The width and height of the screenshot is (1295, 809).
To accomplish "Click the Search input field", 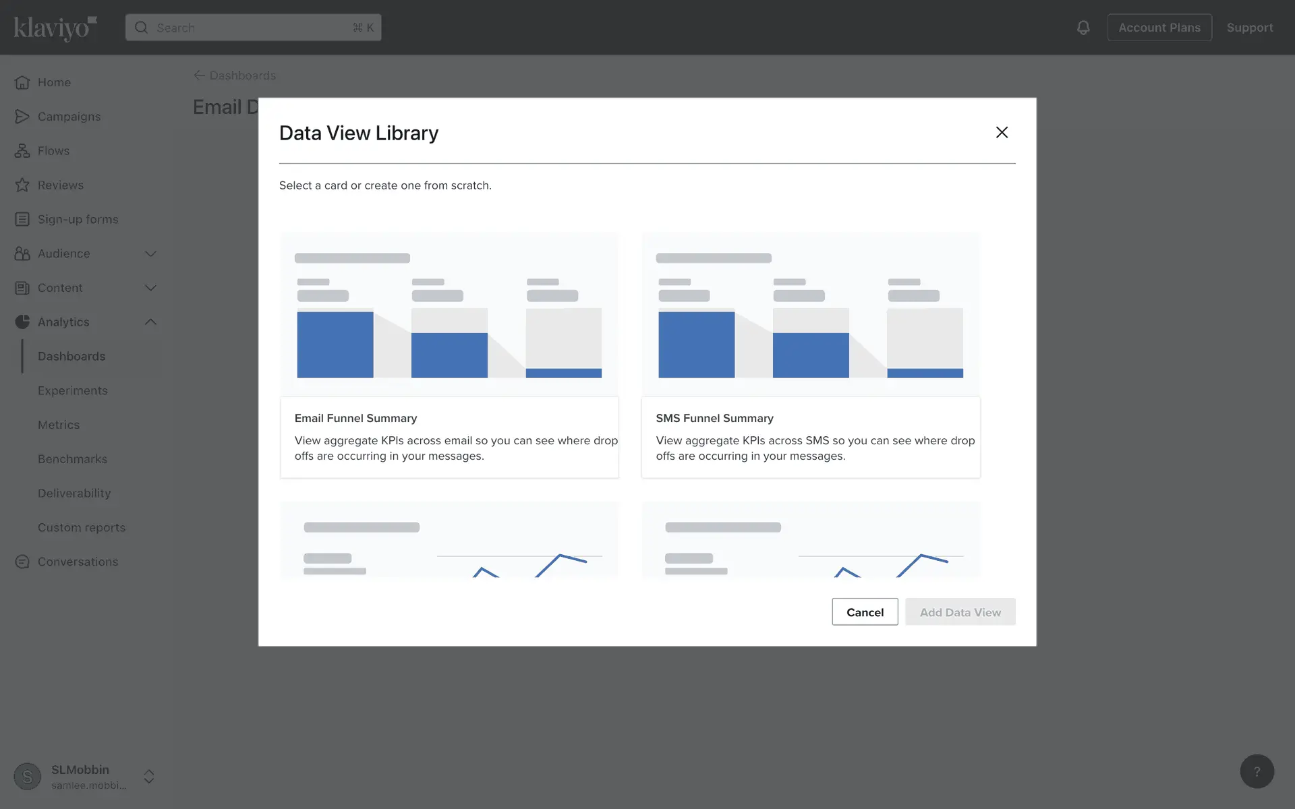I will click(253, 28).
